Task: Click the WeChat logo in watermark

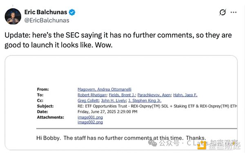Action: (x=152, y=143)
